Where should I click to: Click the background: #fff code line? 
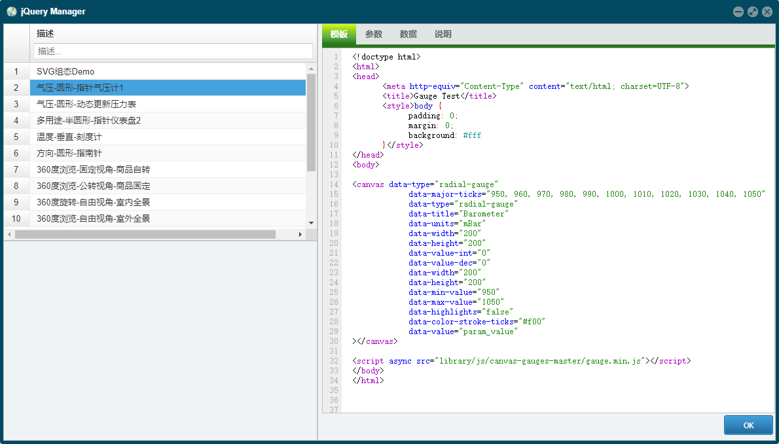coord(444,135)
